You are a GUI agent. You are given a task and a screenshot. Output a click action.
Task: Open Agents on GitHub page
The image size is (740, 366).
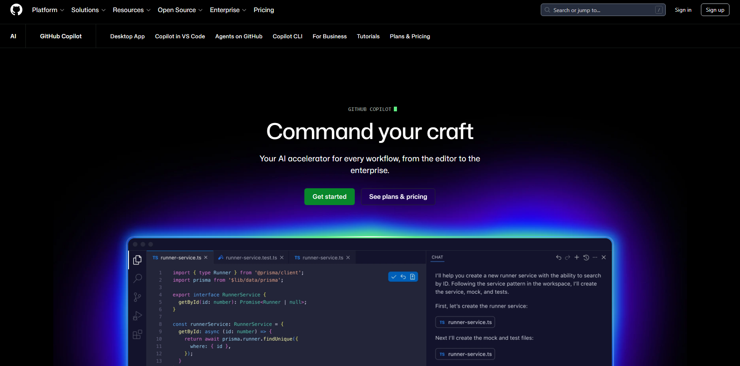pyautogui.click(x=239, y=36)
